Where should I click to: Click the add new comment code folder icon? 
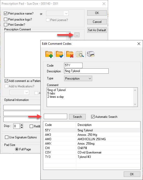coord(49,54)
